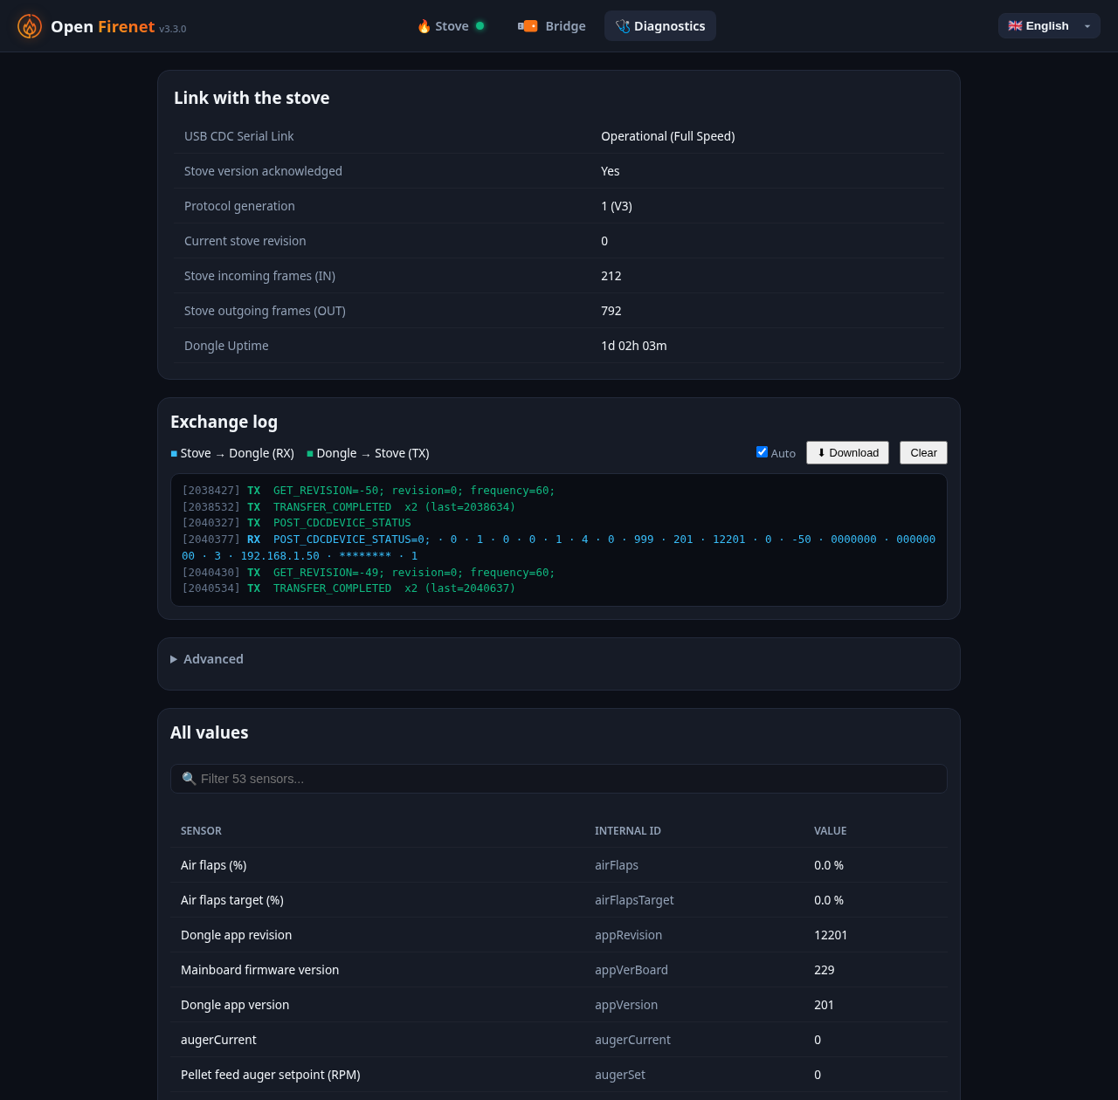Download the exchange log
This screenshot has height=1100, width=1118.
(847, 452)
